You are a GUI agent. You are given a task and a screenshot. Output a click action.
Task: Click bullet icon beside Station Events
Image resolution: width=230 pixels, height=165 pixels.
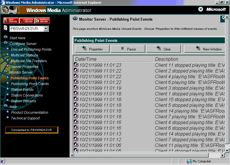click(8, 89)
